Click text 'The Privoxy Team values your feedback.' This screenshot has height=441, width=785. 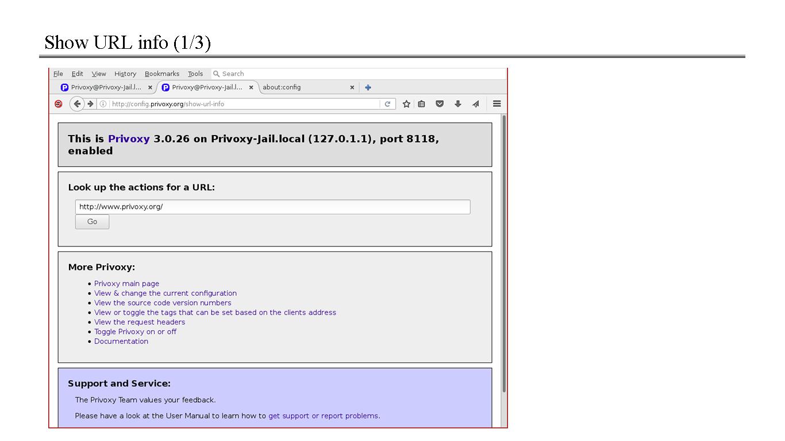click(x=145, y=400)
